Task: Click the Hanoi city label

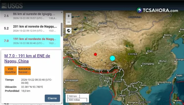Action: click(x=143, y=85)
